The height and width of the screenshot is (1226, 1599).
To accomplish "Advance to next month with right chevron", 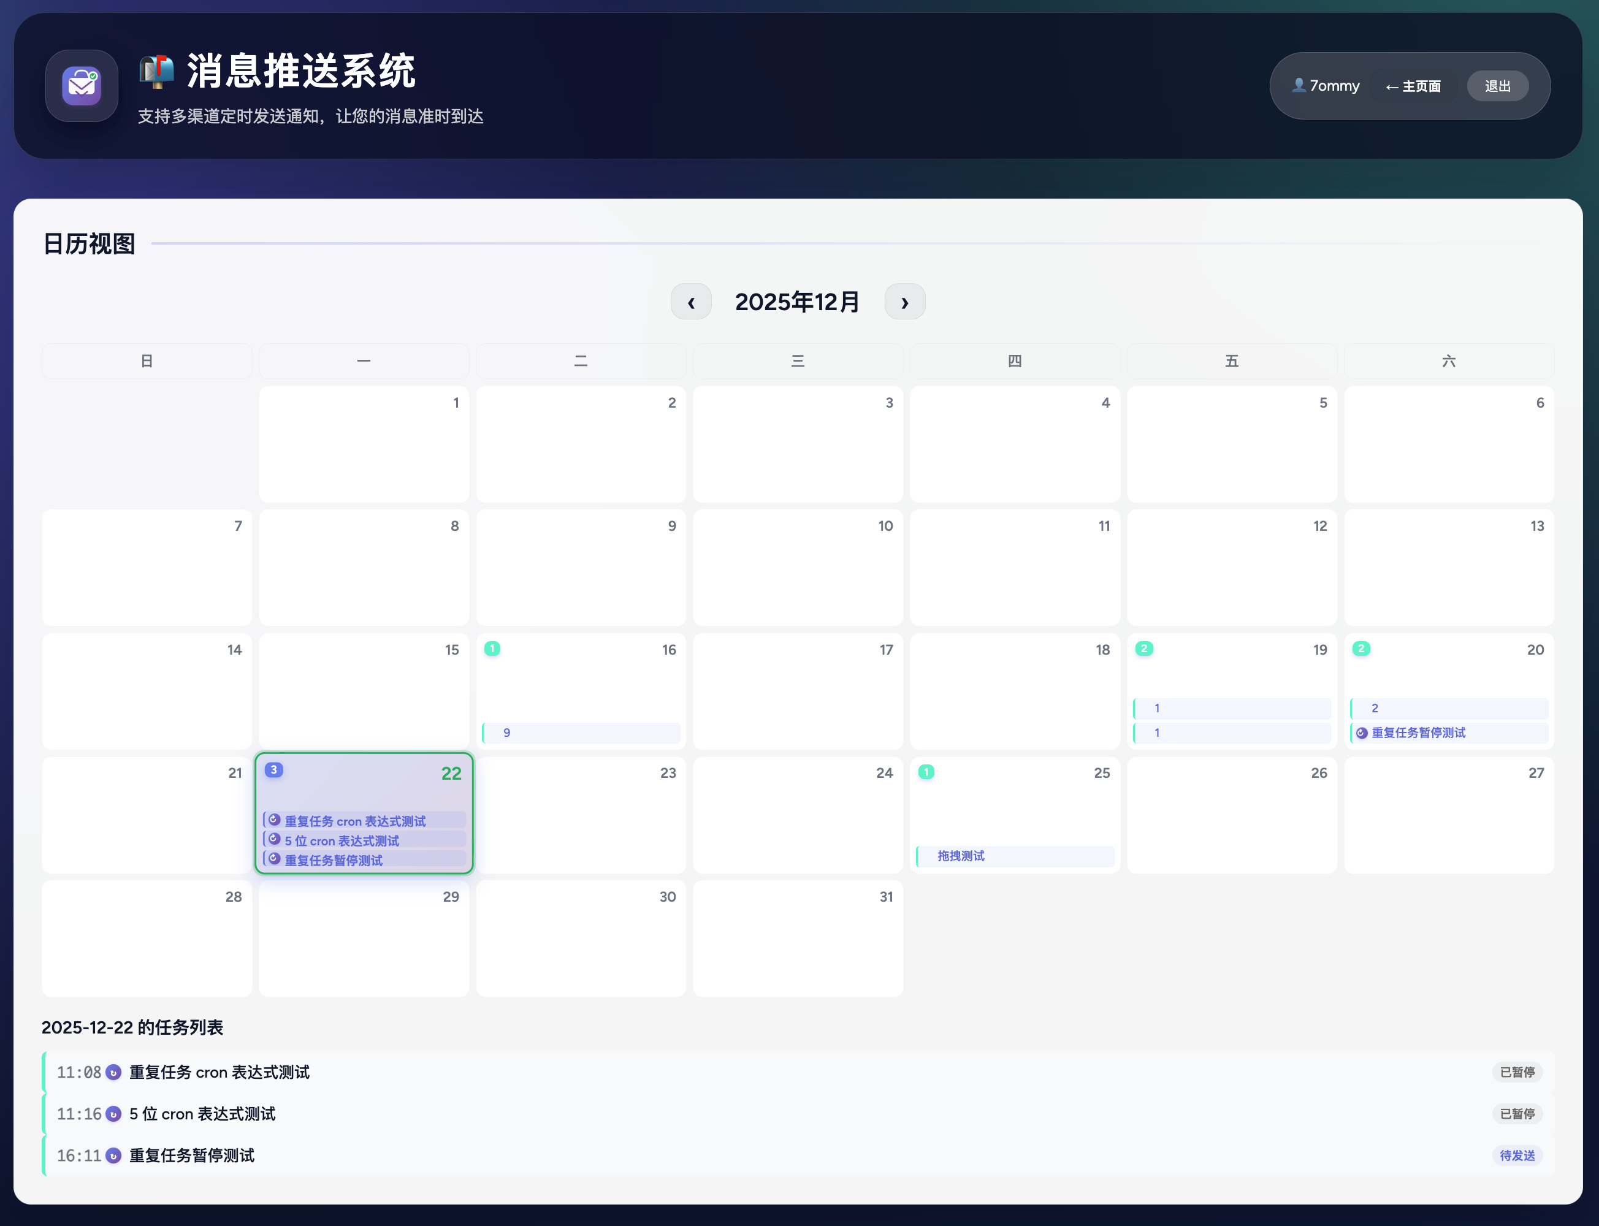I will [904, 302].
